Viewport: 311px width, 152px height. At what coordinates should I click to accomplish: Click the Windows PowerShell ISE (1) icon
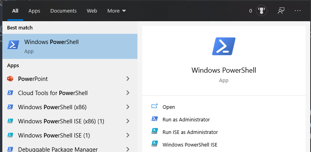[10, 136]
